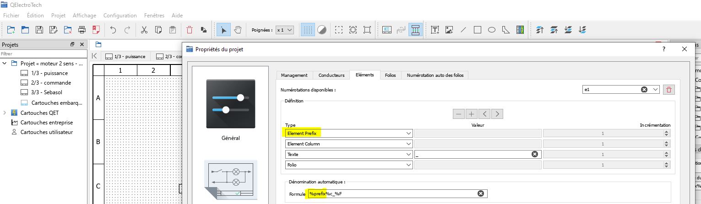Open the Poignées x 1 combo box
The height and width of the screenshot is (204, 701).
pos(284,30)
